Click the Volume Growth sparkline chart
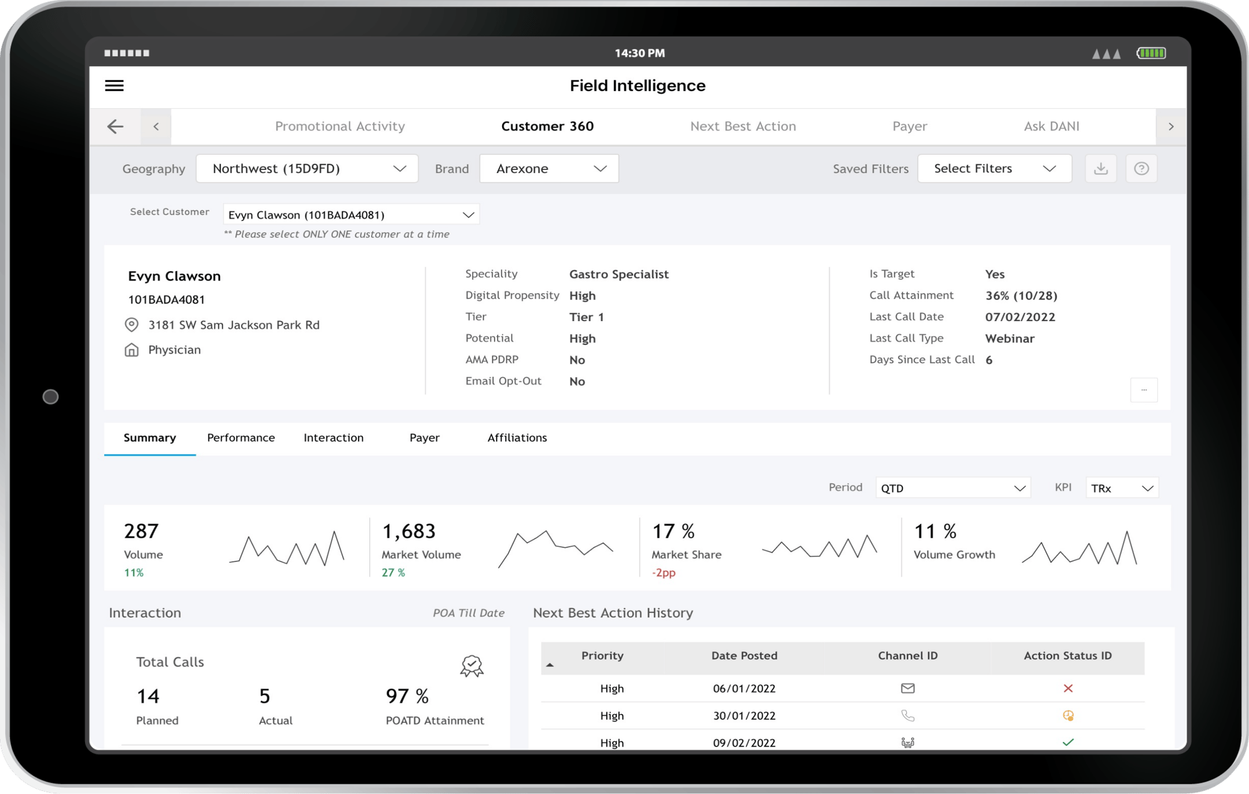 [1079, 548]
